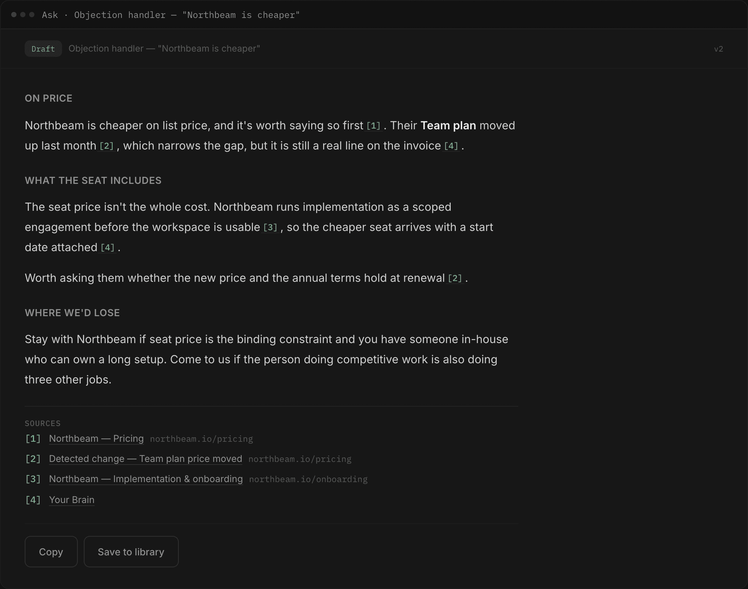
Task: Click the [3] marker in the Sources list
Action: 33,479
